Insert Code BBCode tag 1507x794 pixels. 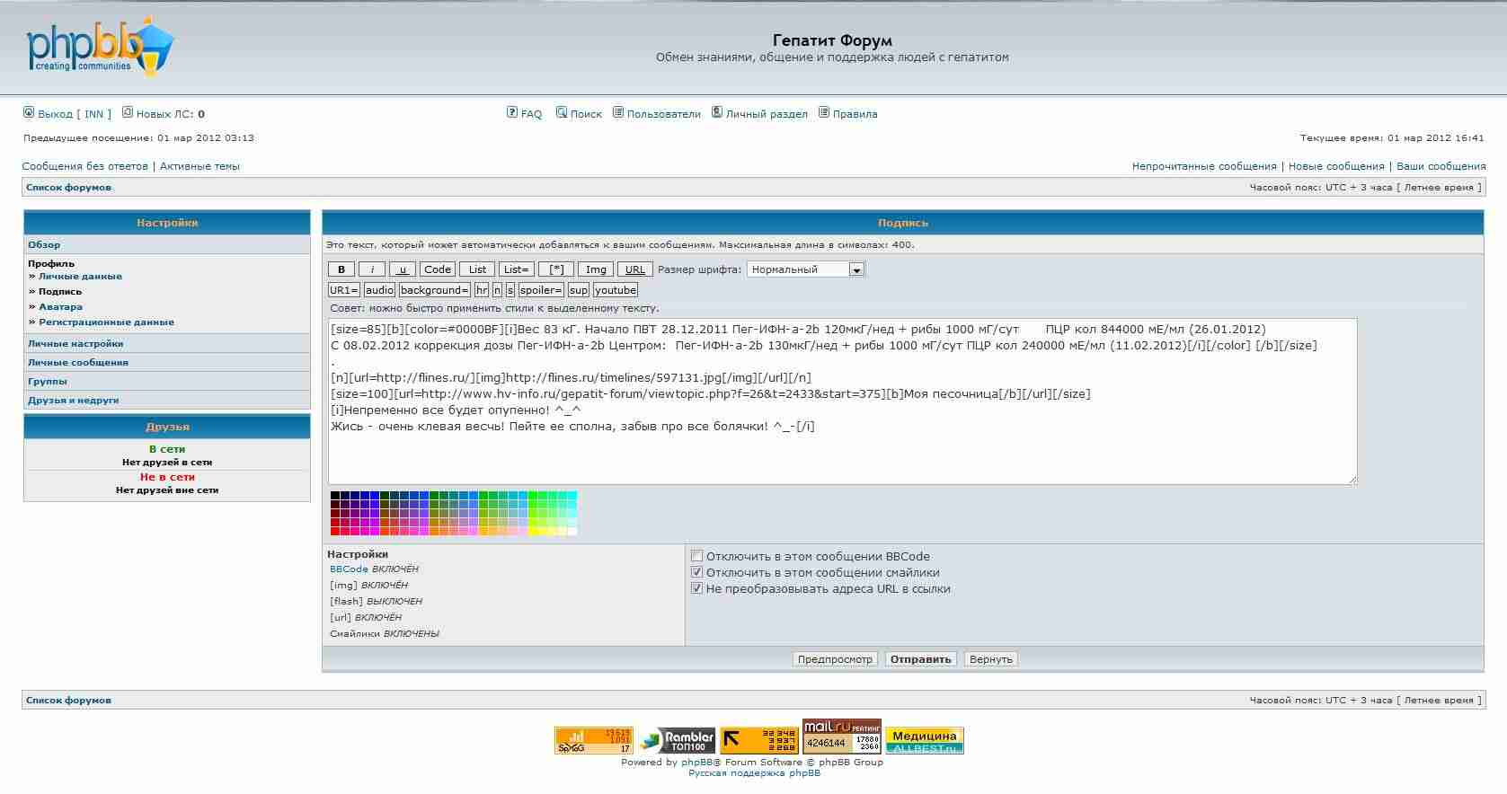(x=438, y=269)
